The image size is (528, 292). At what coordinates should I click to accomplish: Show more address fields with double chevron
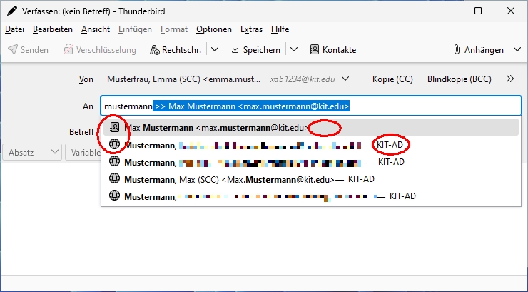pos(509,79)
